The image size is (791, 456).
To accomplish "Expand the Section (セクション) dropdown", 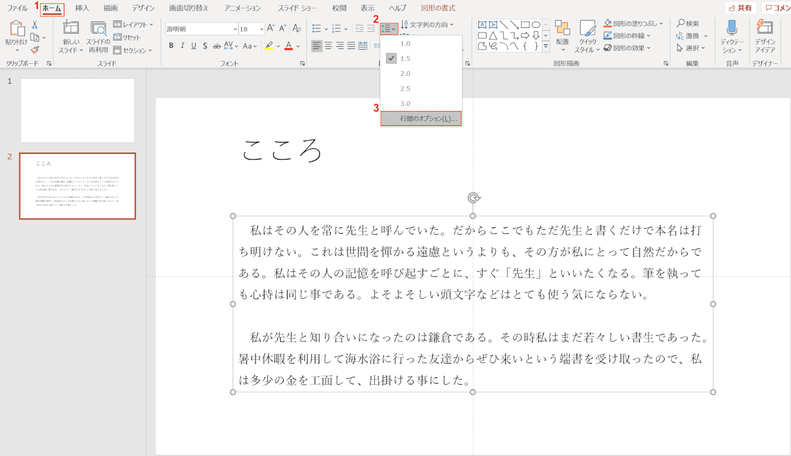I will (132, 50).
